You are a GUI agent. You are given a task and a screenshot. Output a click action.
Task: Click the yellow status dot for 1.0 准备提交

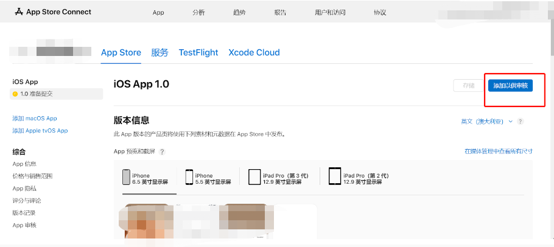tap(15, 94)
